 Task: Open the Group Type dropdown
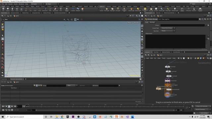(x=168, y=28)
